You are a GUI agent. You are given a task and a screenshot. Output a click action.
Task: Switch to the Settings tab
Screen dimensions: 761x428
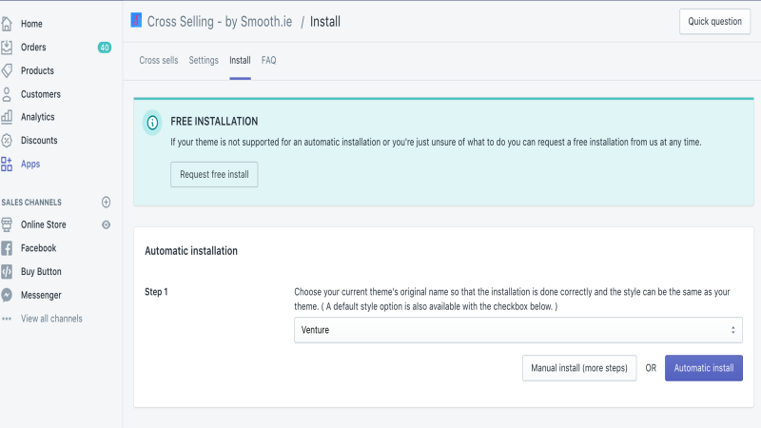pos(204,60)
